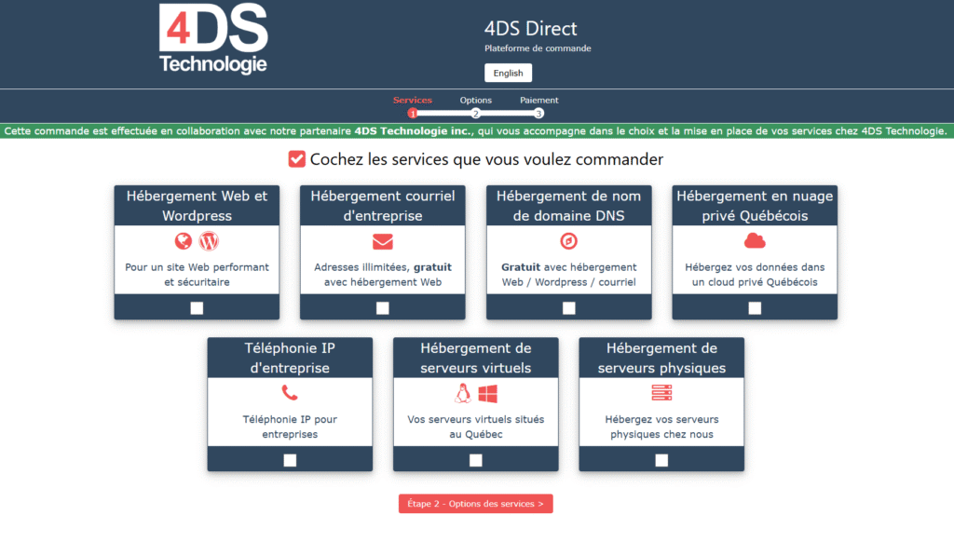Click the cloud icon for nuage privé
The image size is (954, 542).
pos(755,242)
